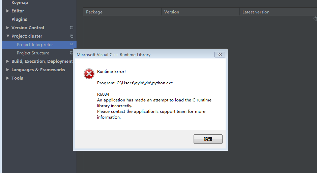Click project-level icon beside Project: cluster

71,36
